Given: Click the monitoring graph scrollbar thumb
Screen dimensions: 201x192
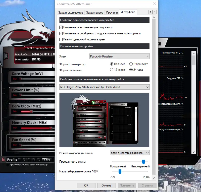Looking at the screenshot, I should pyautogui.click(x=193, y=60).
